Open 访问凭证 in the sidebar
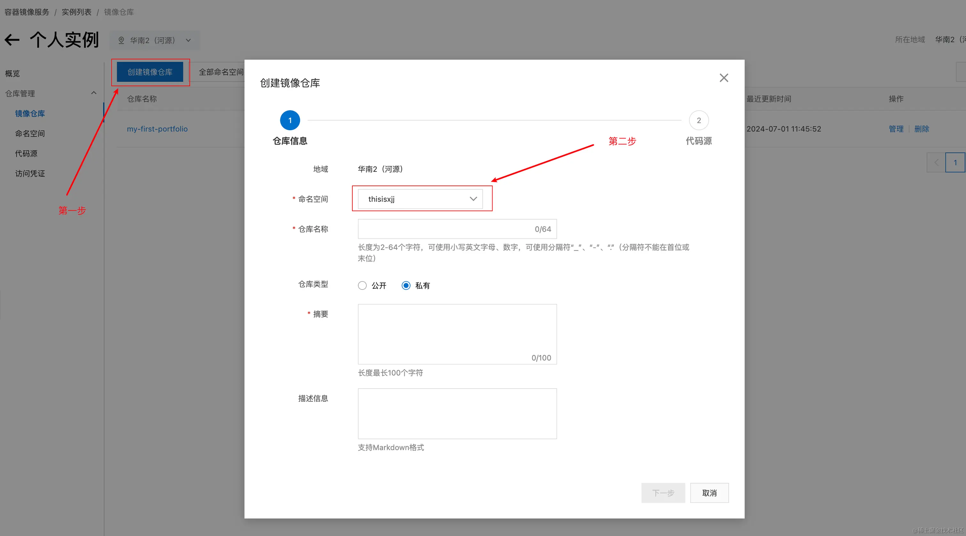 coord(30,174)
